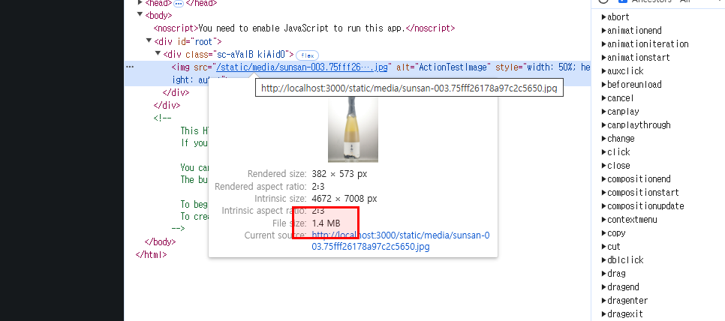This screenshot has width=725, height=321.
Task: Select the alt="ActionTestImage" attribute
Action: 444,67
